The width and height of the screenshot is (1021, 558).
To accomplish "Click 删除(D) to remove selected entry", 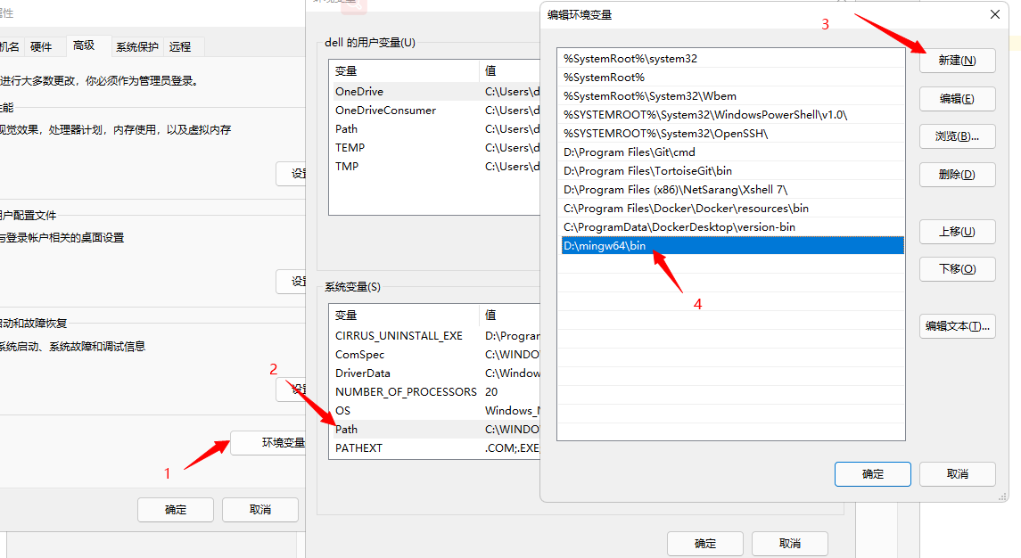I will (957, 175).
